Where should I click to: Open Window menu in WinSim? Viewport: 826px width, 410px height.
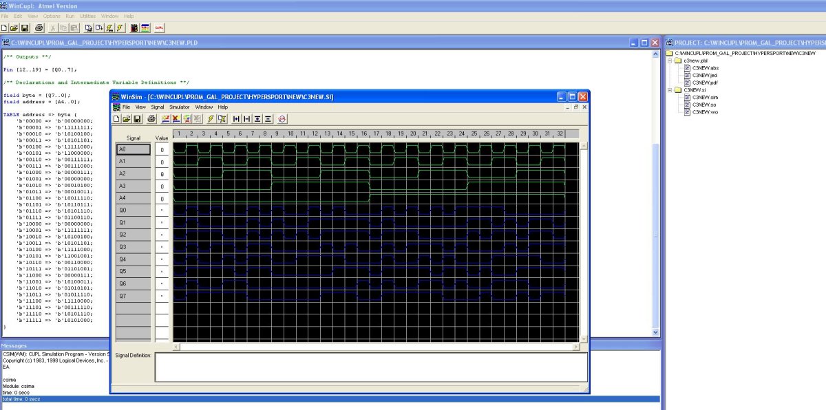tap(204, 107)
